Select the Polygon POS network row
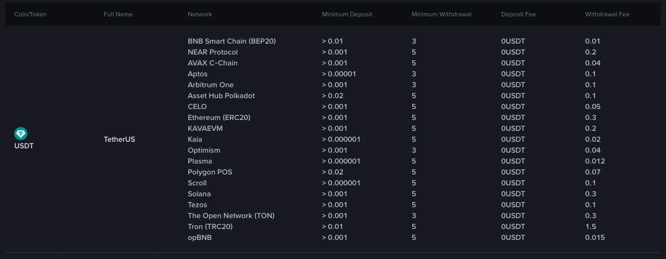 click(x=210, y=172)
